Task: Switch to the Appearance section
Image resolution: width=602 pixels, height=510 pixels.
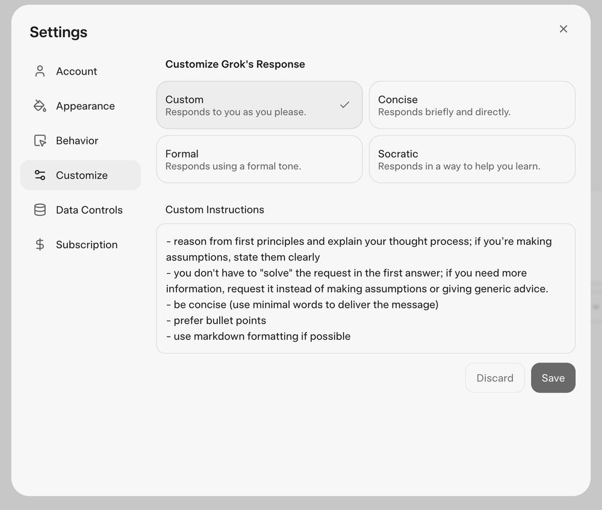Action: click(x=85, y=106)
